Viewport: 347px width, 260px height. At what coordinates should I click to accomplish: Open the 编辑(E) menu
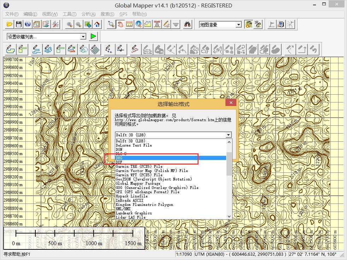(30, 14)
